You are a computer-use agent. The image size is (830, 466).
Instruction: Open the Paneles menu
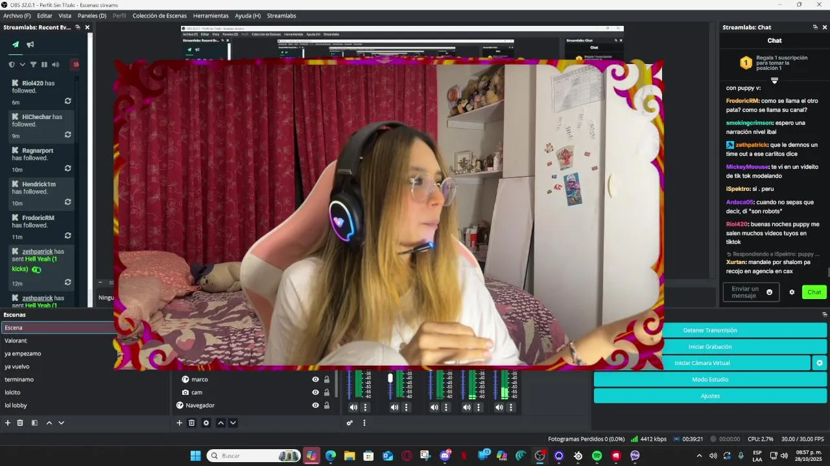point(92,16)
